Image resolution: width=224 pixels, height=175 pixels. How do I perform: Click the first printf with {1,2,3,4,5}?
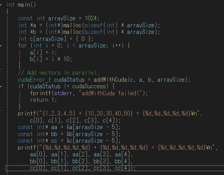coord(27,114)
